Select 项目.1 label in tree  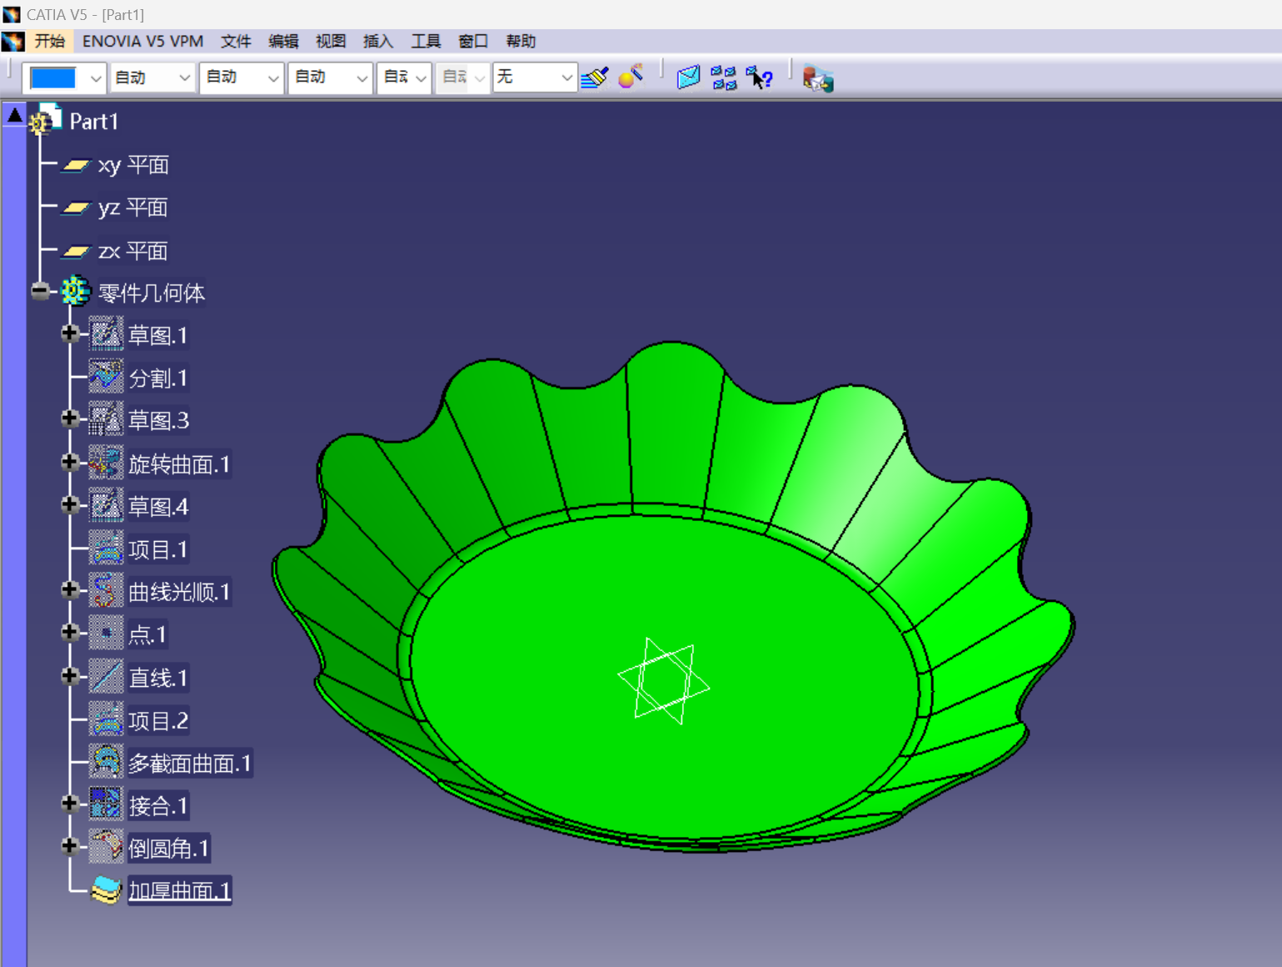click(158, 549)
